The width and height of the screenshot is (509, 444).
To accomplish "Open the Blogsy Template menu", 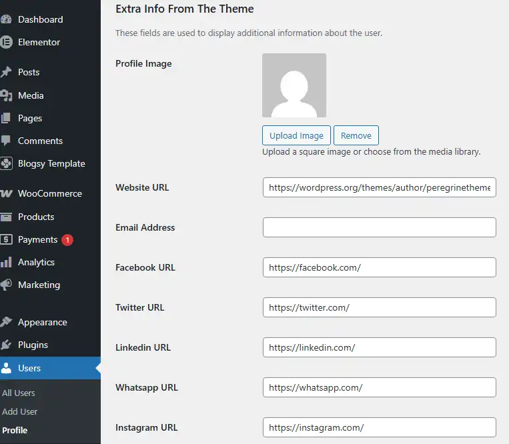I will point(51,163).
